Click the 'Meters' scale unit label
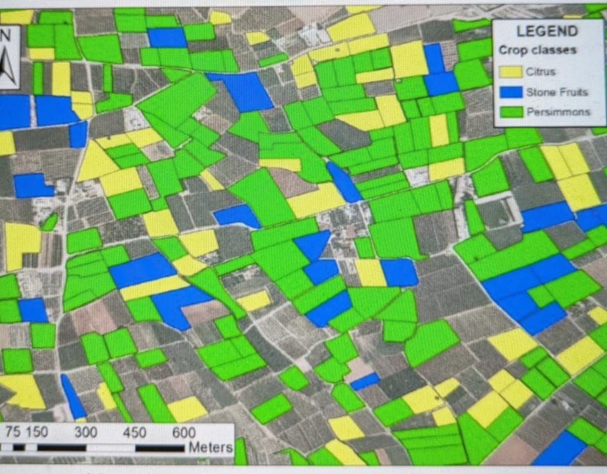Screen dimensions: 607x474 (x=211, y=447)
